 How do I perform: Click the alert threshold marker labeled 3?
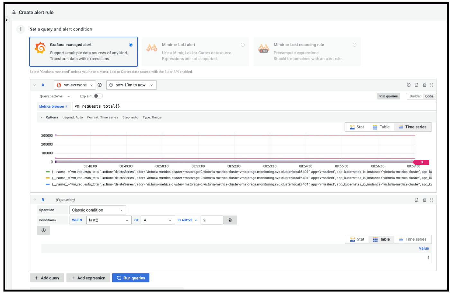tap(421, 162)
